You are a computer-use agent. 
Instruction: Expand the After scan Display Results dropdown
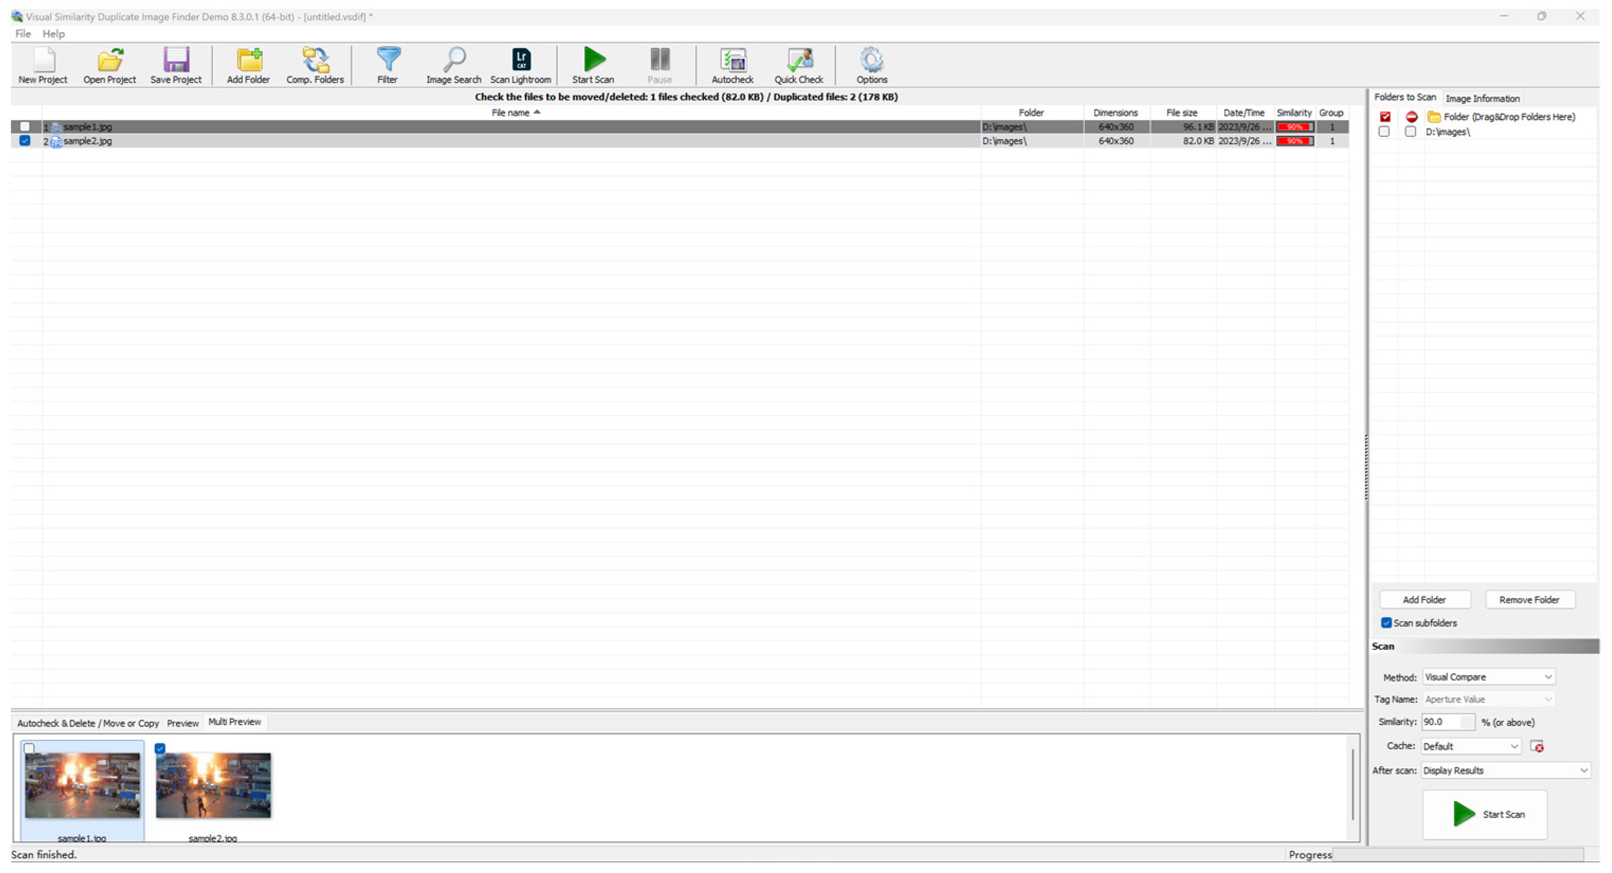(1505, 771)
